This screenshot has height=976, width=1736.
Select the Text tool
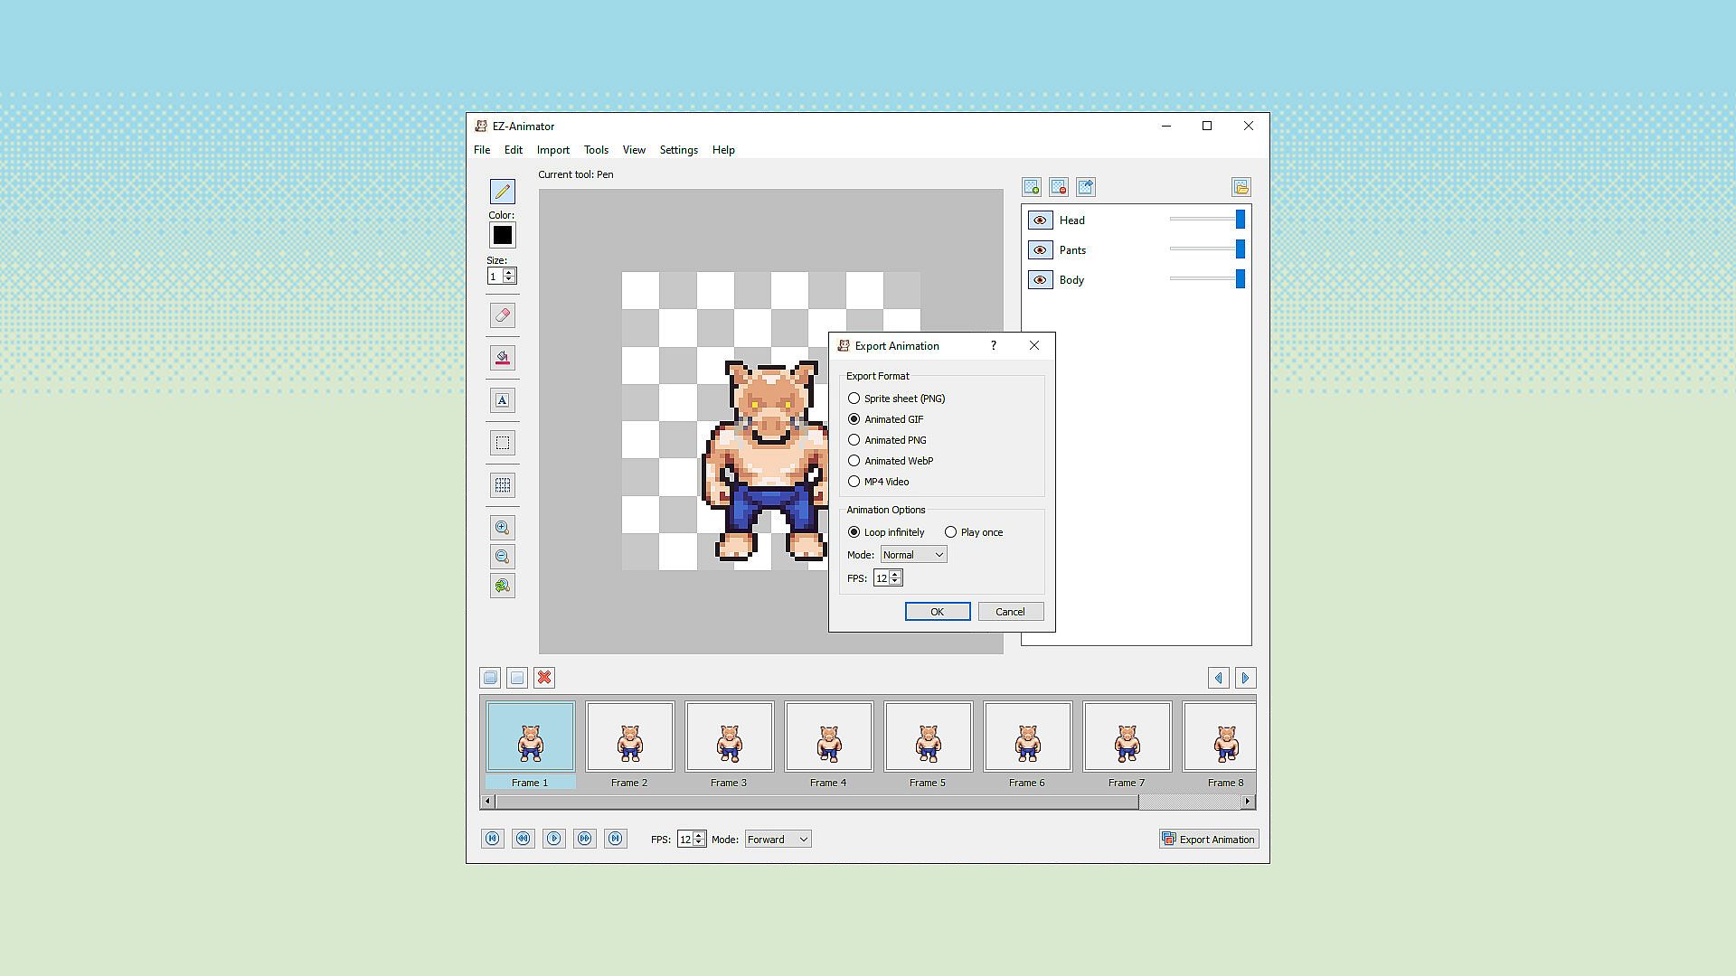coord(503,400)
